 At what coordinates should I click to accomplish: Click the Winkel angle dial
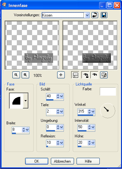(108, 110)
